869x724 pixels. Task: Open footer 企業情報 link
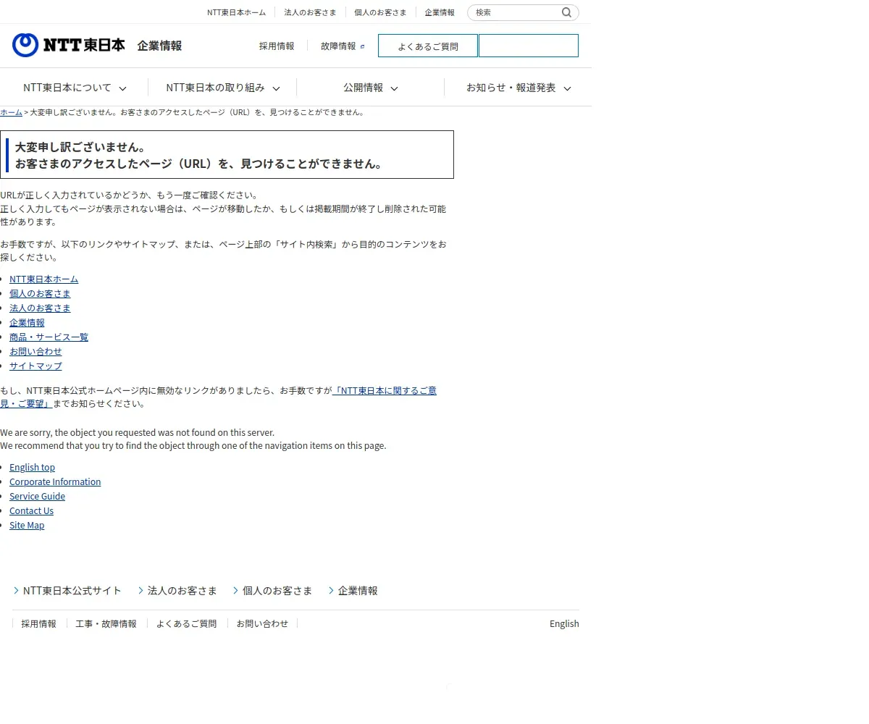tap(353, 591)
